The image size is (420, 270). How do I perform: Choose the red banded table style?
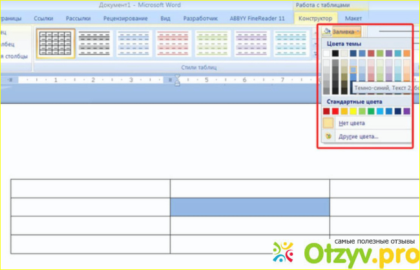172,43
